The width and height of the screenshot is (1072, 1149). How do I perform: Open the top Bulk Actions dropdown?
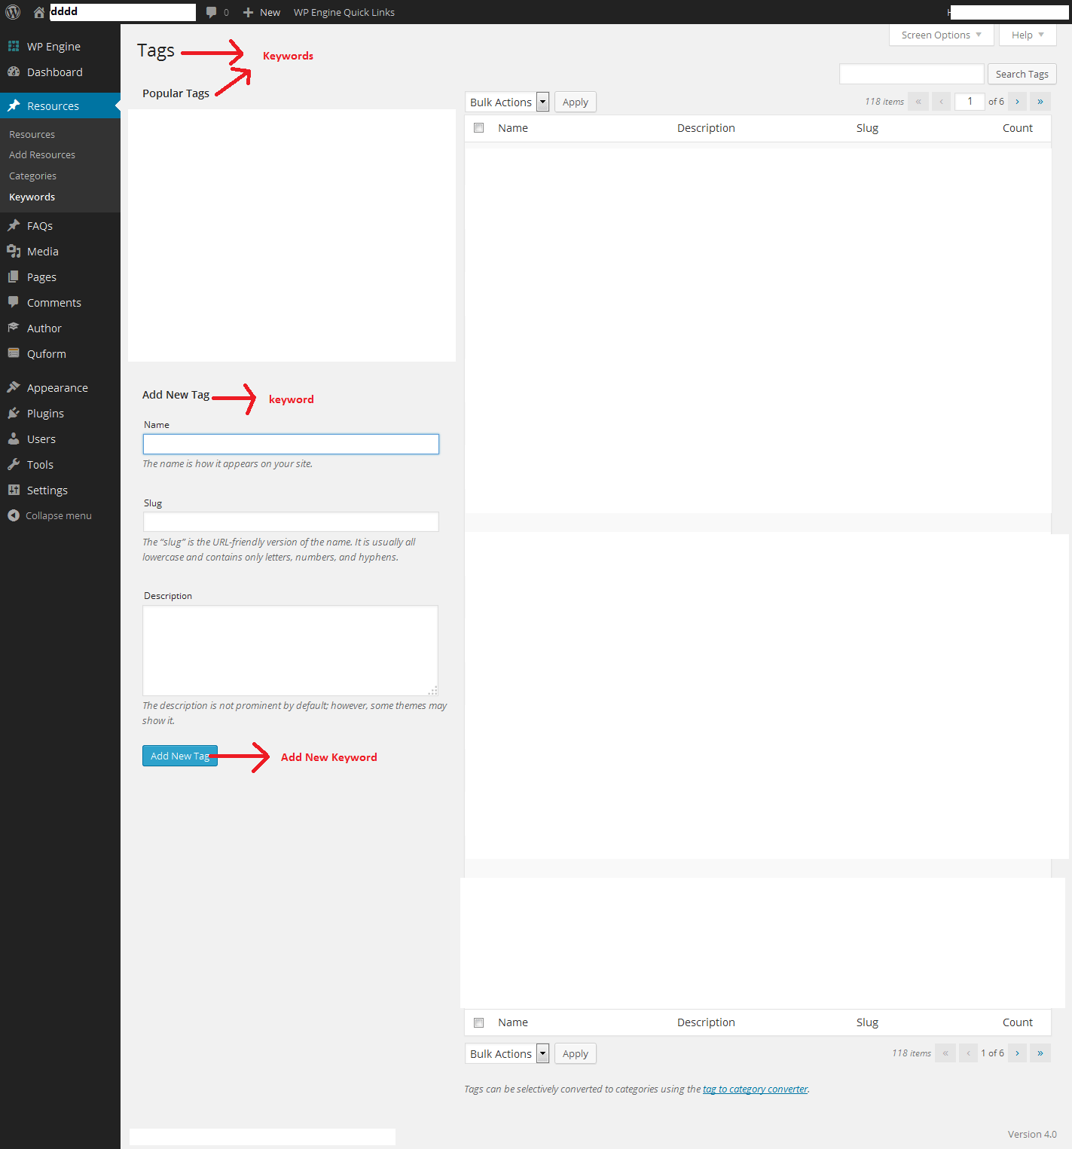pyautogui.click(x=507, y=102)
